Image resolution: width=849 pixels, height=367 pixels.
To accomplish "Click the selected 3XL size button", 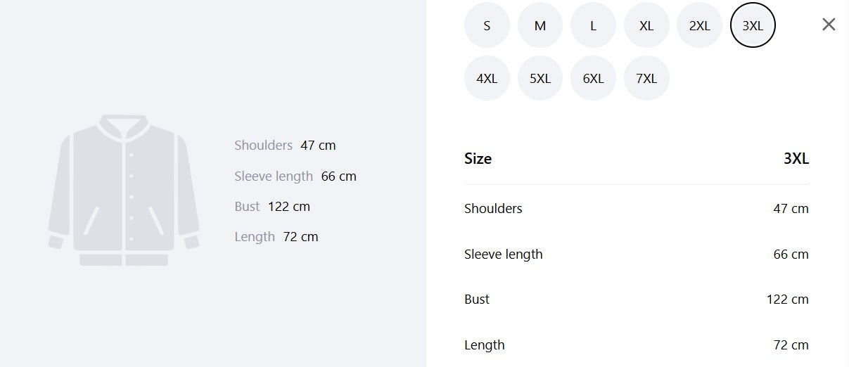I will pyautogui.click(x=753, y=25).
